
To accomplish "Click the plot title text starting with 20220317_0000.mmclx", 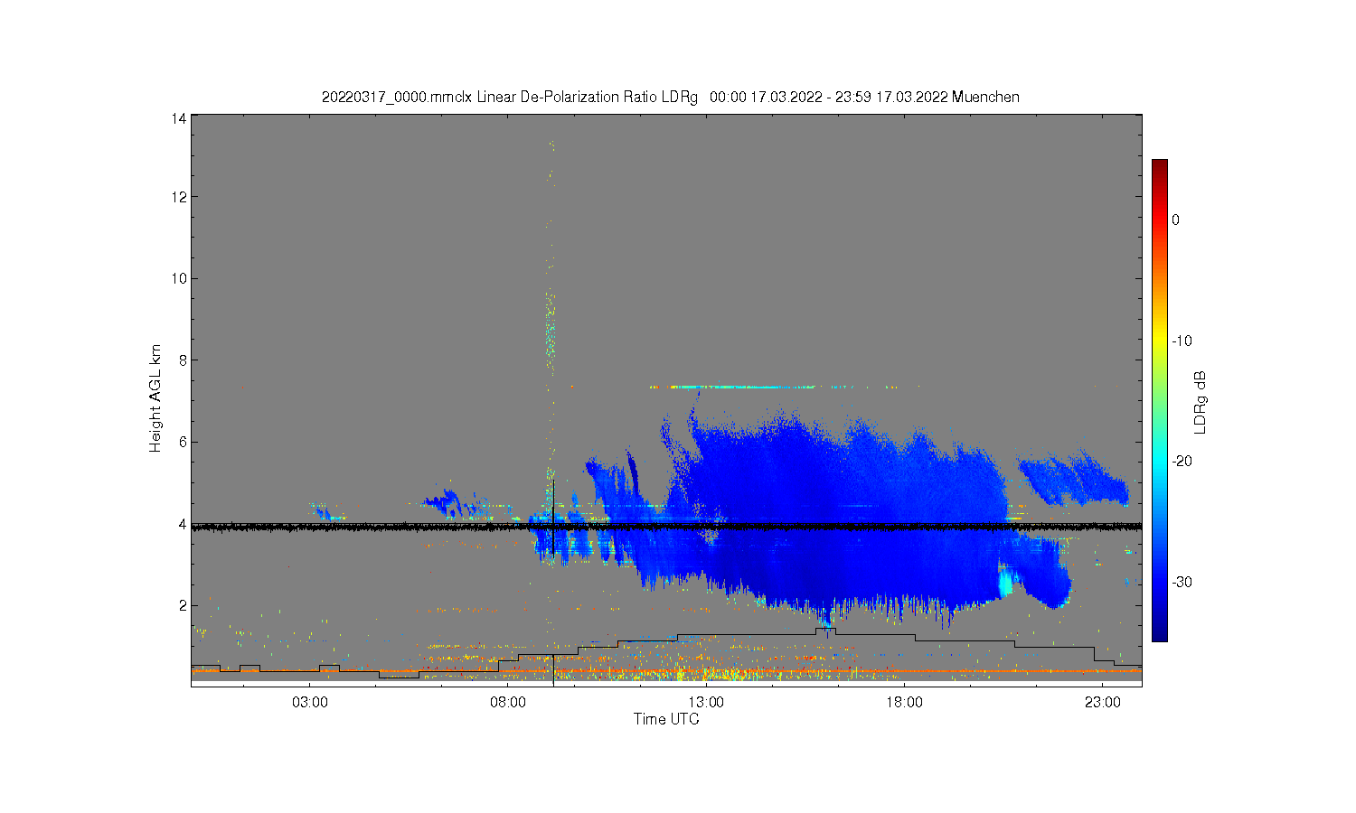I will 670,97.
